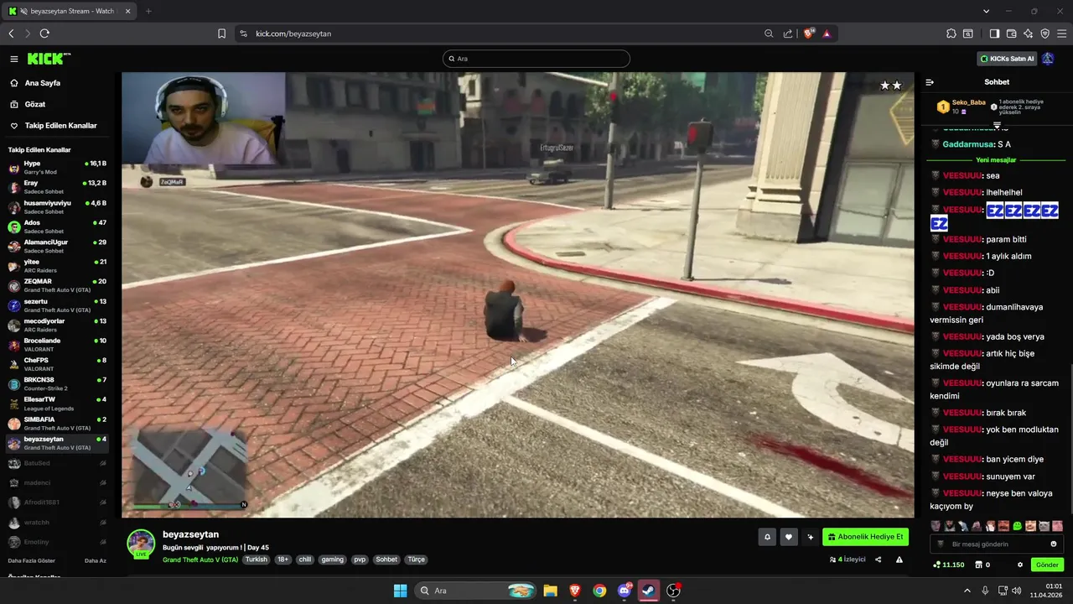Select the gaming tag
1073x604 pixels.
[333, 560]
